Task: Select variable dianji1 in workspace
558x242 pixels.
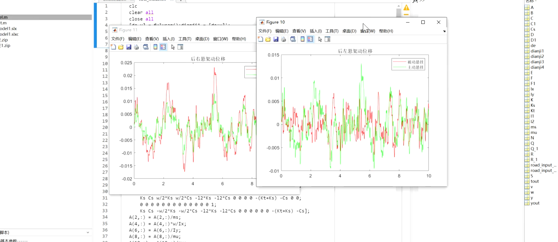Action: (537, 51)
